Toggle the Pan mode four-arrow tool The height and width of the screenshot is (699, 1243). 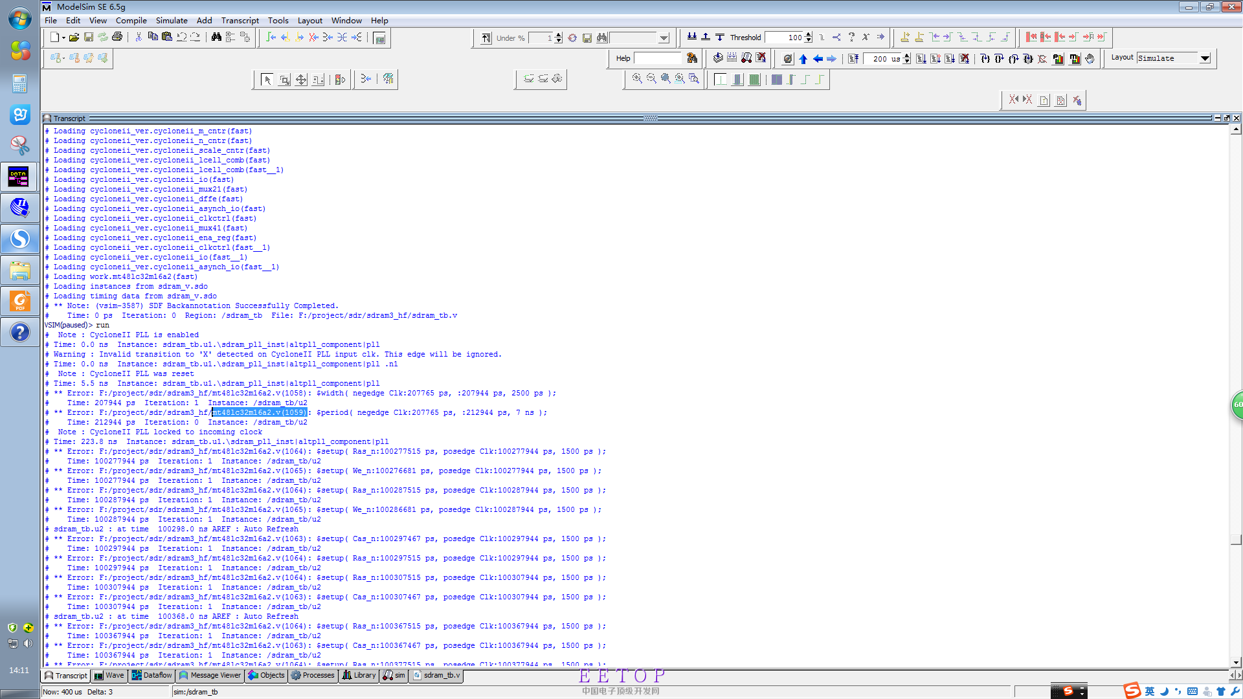(x=301, y=80)
